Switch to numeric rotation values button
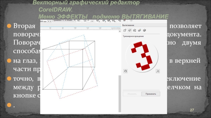This screenshot has height=118, width=211. click(x=158, y=71)
